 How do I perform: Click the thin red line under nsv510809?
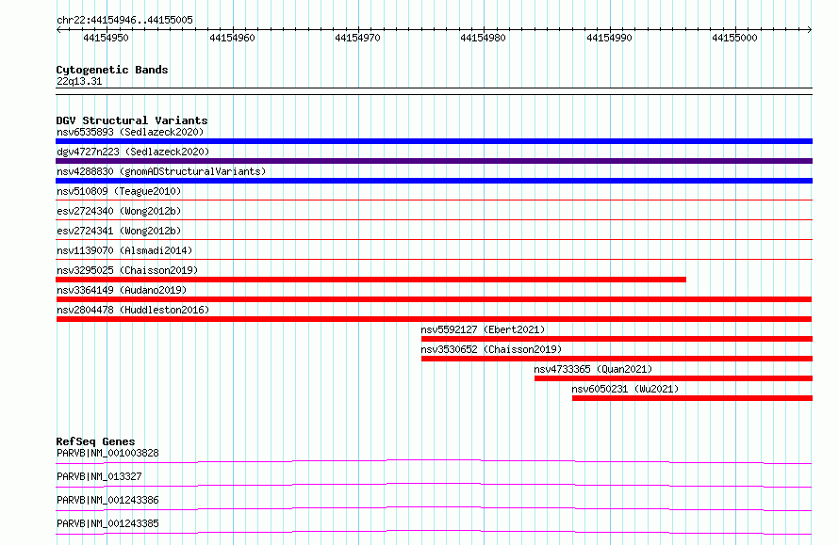click(434, 200)
